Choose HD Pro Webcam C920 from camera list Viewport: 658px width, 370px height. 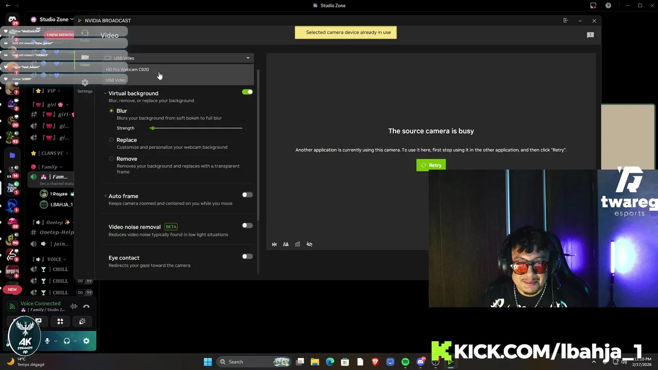tap(178, 69)
